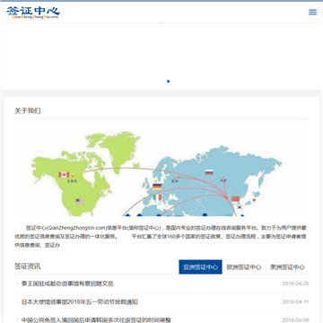
Task: Click the arrow before the 泰王国 news item
Action: (x=17, y=284)
